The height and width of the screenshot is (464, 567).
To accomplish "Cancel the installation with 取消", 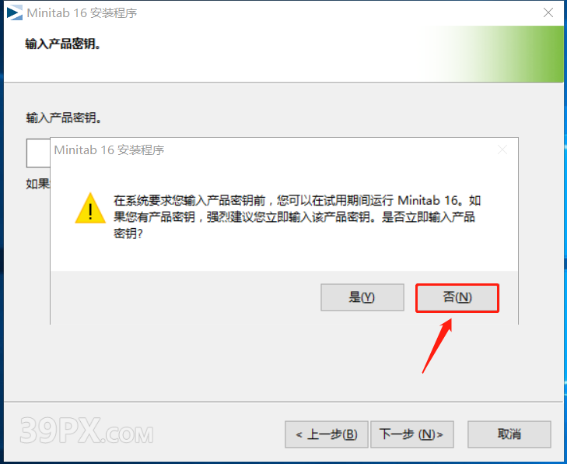I will click(x=509, y=434).
